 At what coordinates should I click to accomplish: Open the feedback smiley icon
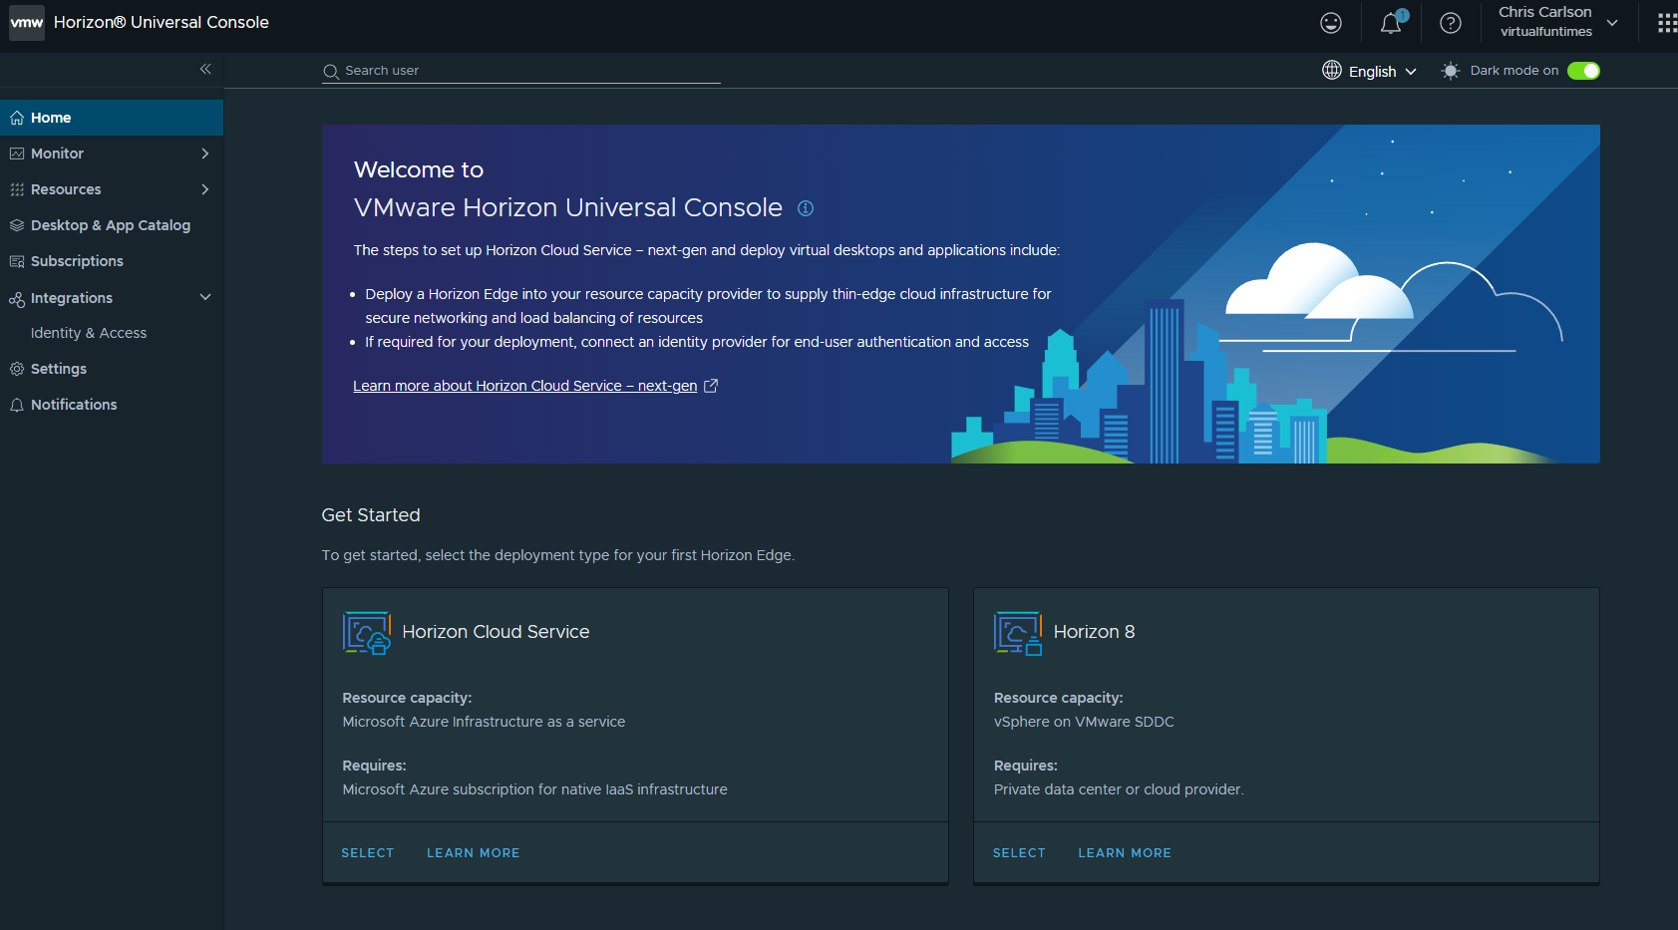click(1331, 23)
